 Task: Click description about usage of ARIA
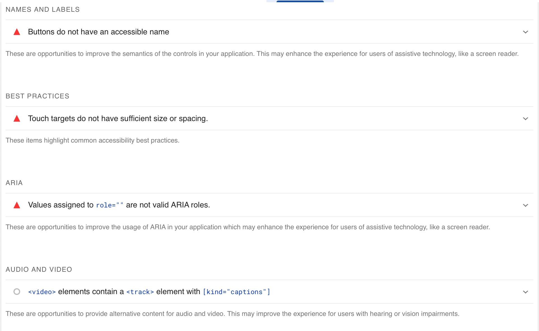pyautogui.click(x=248, y=227)
